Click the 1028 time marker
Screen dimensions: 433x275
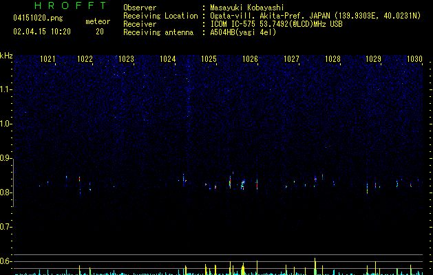point(332,58)
